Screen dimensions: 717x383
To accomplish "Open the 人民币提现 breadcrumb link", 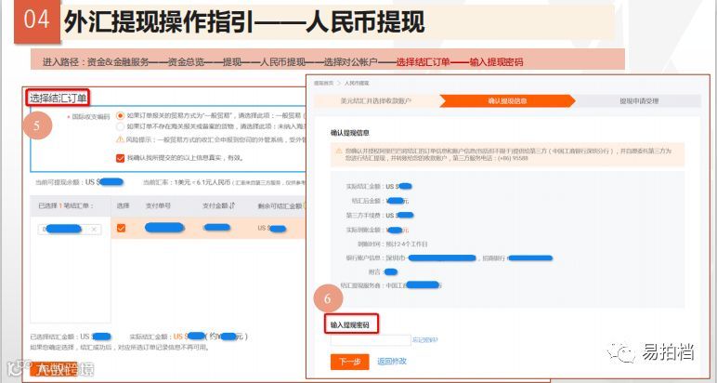I will coord(357,84).
